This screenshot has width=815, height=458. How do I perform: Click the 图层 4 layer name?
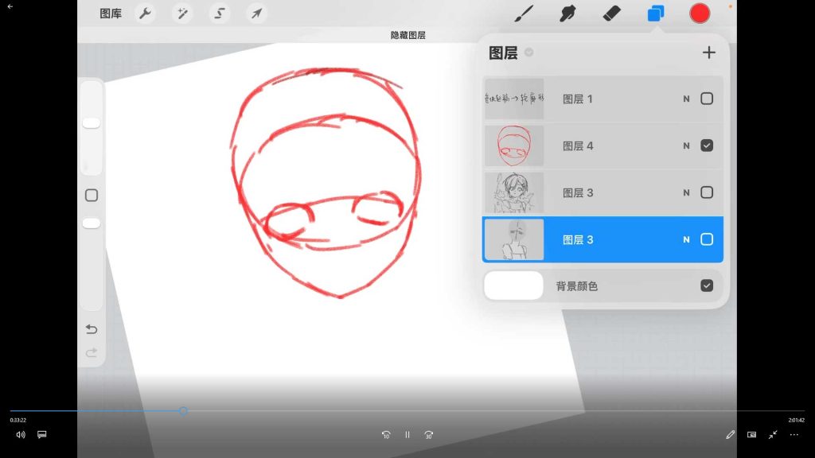tap(578, 146)
